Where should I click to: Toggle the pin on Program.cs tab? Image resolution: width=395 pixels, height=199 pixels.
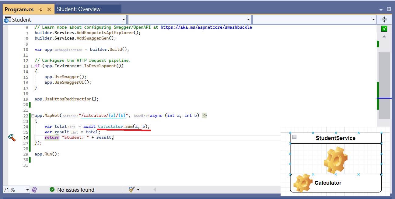point(41,9)
